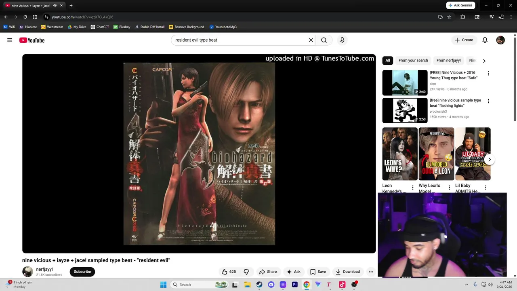Dislike the video with thumbs down
The height and width of the screenshot is (291, 517).
coord(246,272)
